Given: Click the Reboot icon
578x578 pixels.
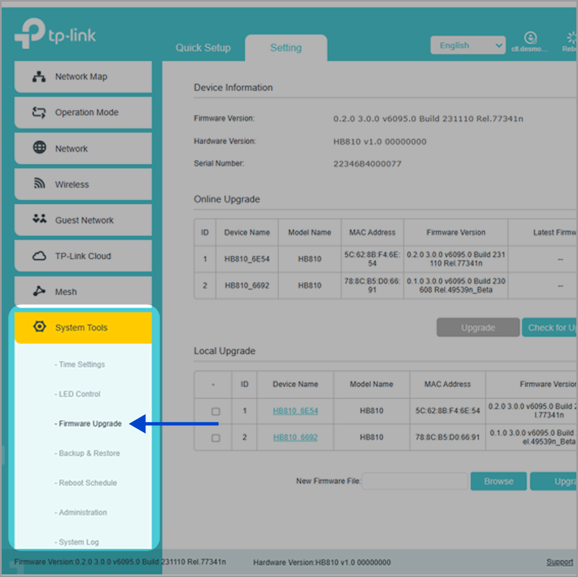Looking at the screenshot, I should tap(572, 38).
